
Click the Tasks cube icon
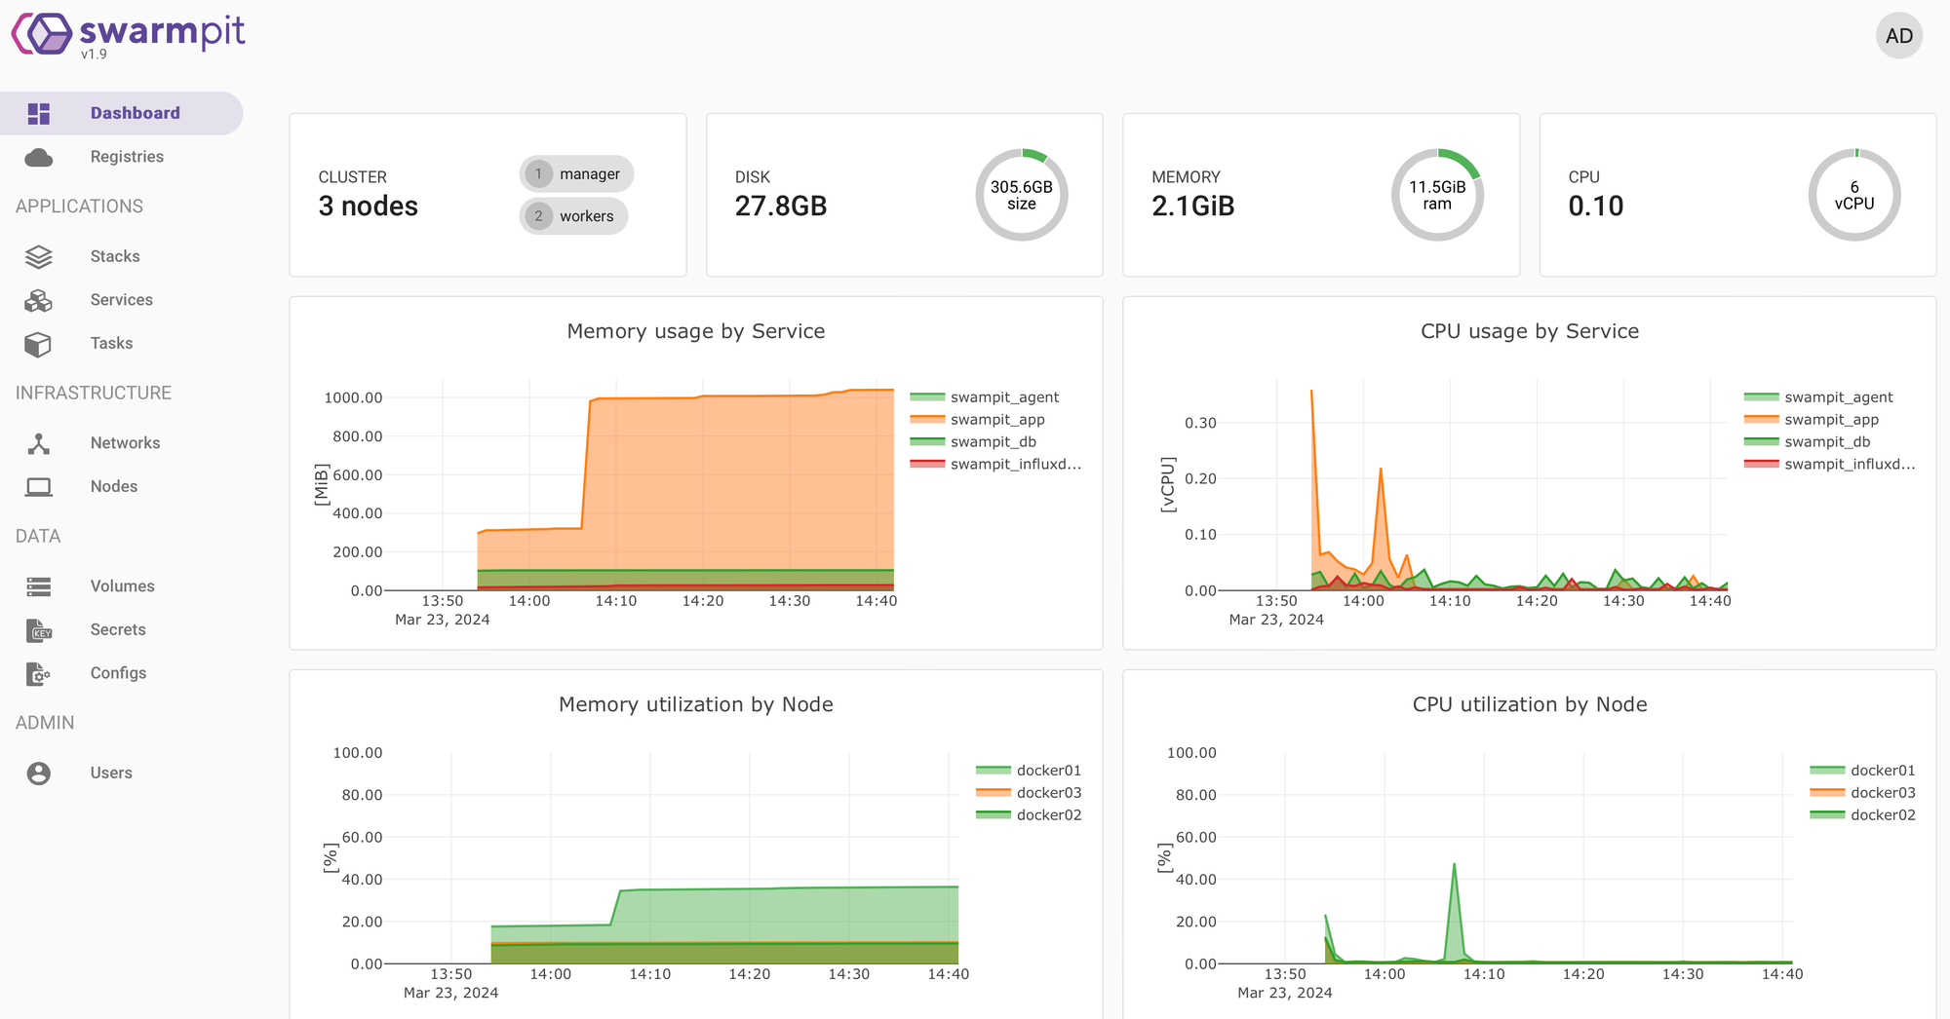39,344
